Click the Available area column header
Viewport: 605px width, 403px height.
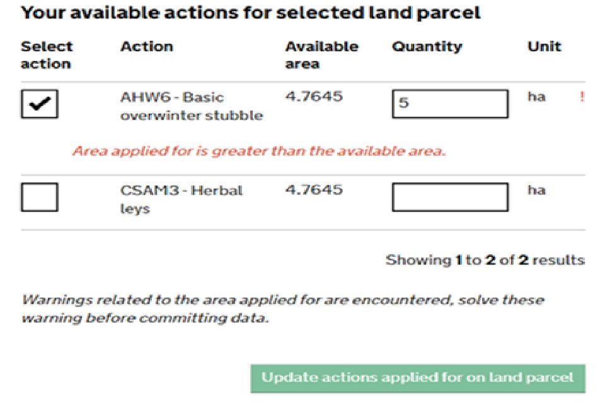click(x=321, y=55)
